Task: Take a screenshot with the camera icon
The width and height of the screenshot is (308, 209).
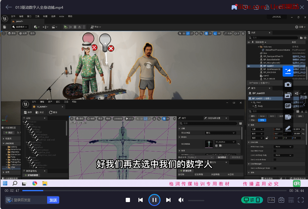Action: pos(288,84)
